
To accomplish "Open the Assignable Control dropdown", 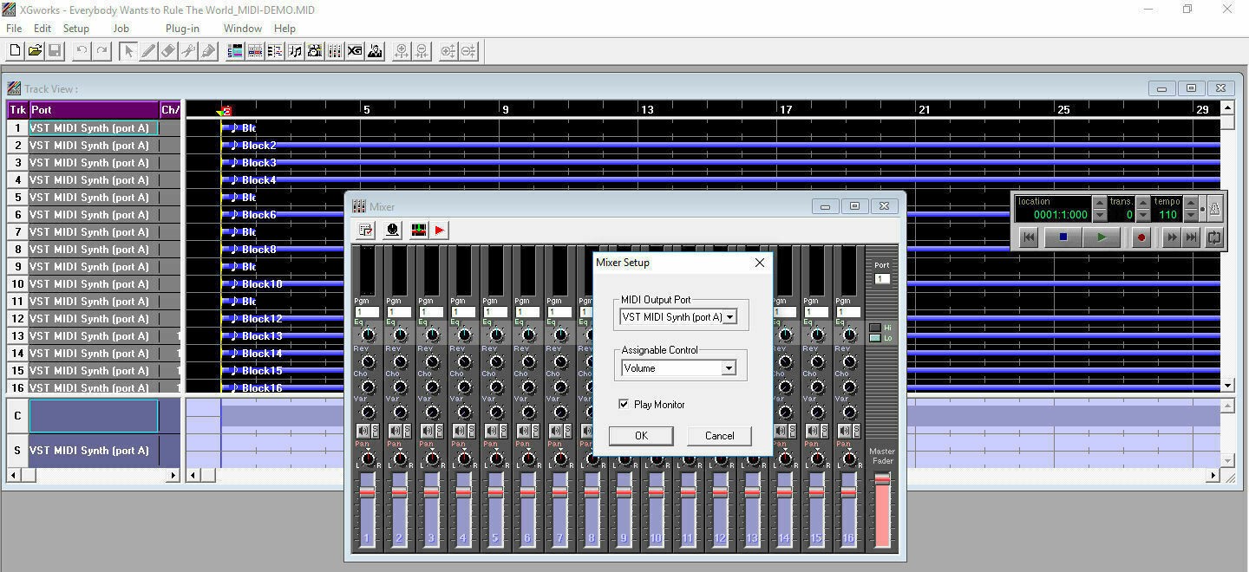I will tap(729, 368).
